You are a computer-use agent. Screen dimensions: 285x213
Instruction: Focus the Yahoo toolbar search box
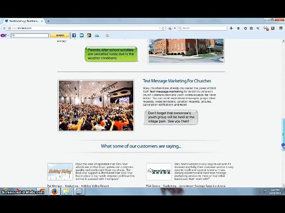click(30, 35)
